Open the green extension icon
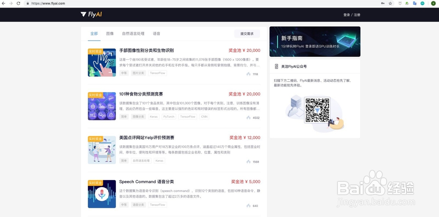 tap(407, 4)
